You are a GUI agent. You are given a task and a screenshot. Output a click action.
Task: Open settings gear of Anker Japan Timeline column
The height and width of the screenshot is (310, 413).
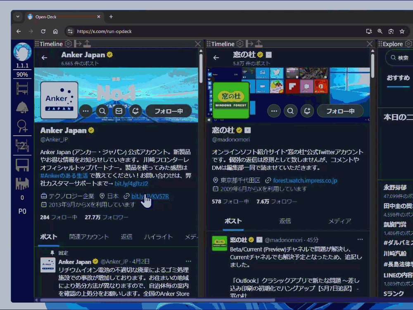(x=69, y=44)
